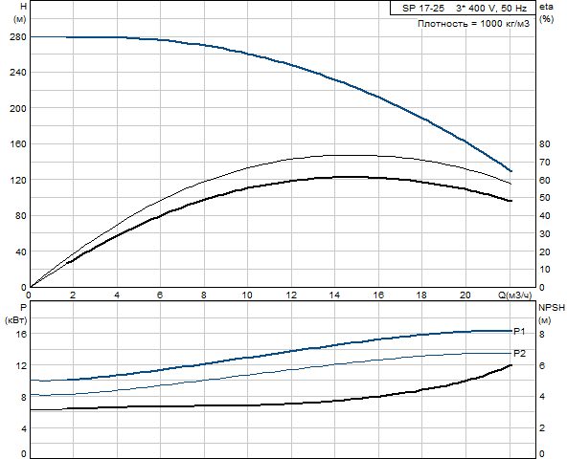Click the P (кВт) axis header
Viewport: 567px width, 459px height.
tap(16, 314)
